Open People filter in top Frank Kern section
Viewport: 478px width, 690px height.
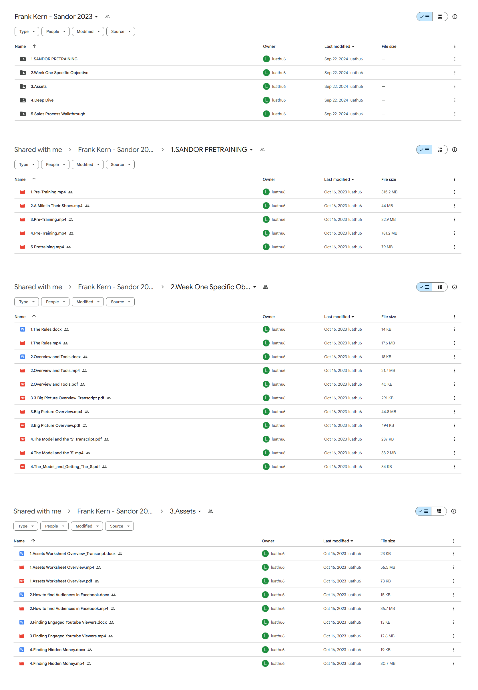click(x=55, y=31)
